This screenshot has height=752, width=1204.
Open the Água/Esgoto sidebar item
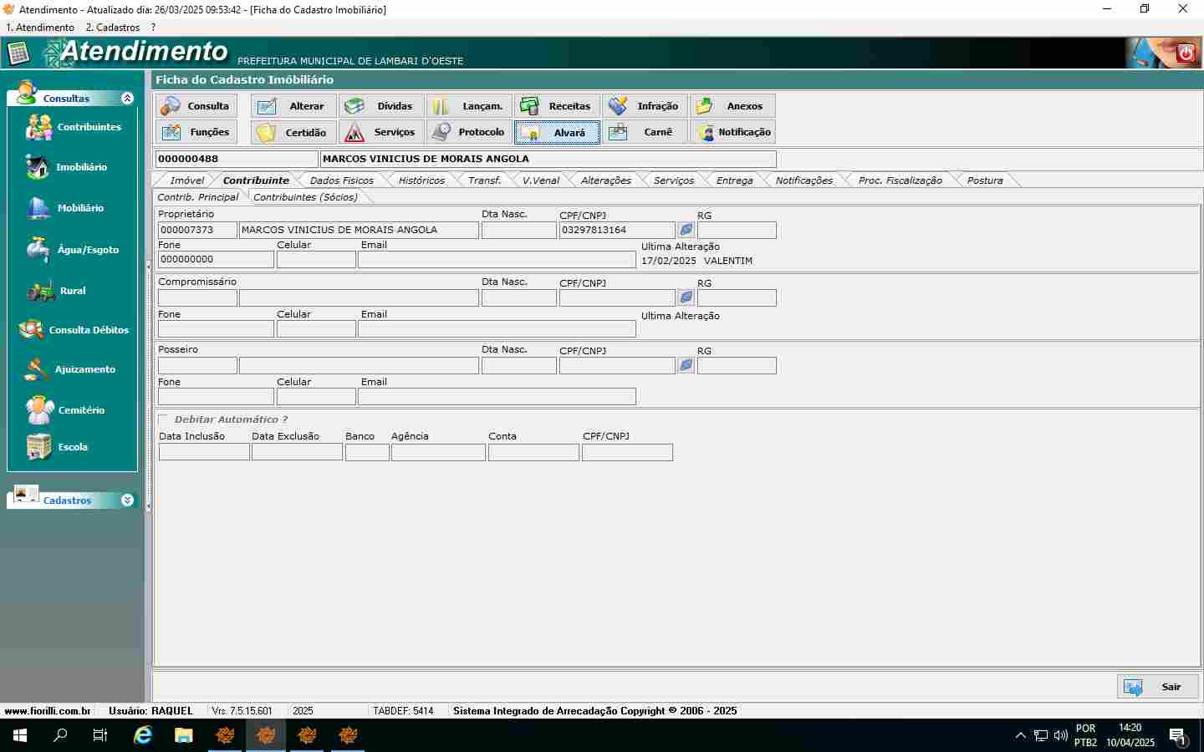pyautogui.click(x=38, y=249)
